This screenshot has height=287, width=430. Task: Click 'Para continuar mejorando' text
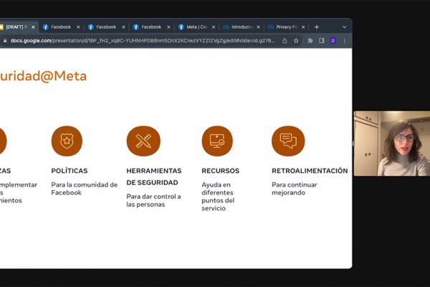click(x=295, y=189)
